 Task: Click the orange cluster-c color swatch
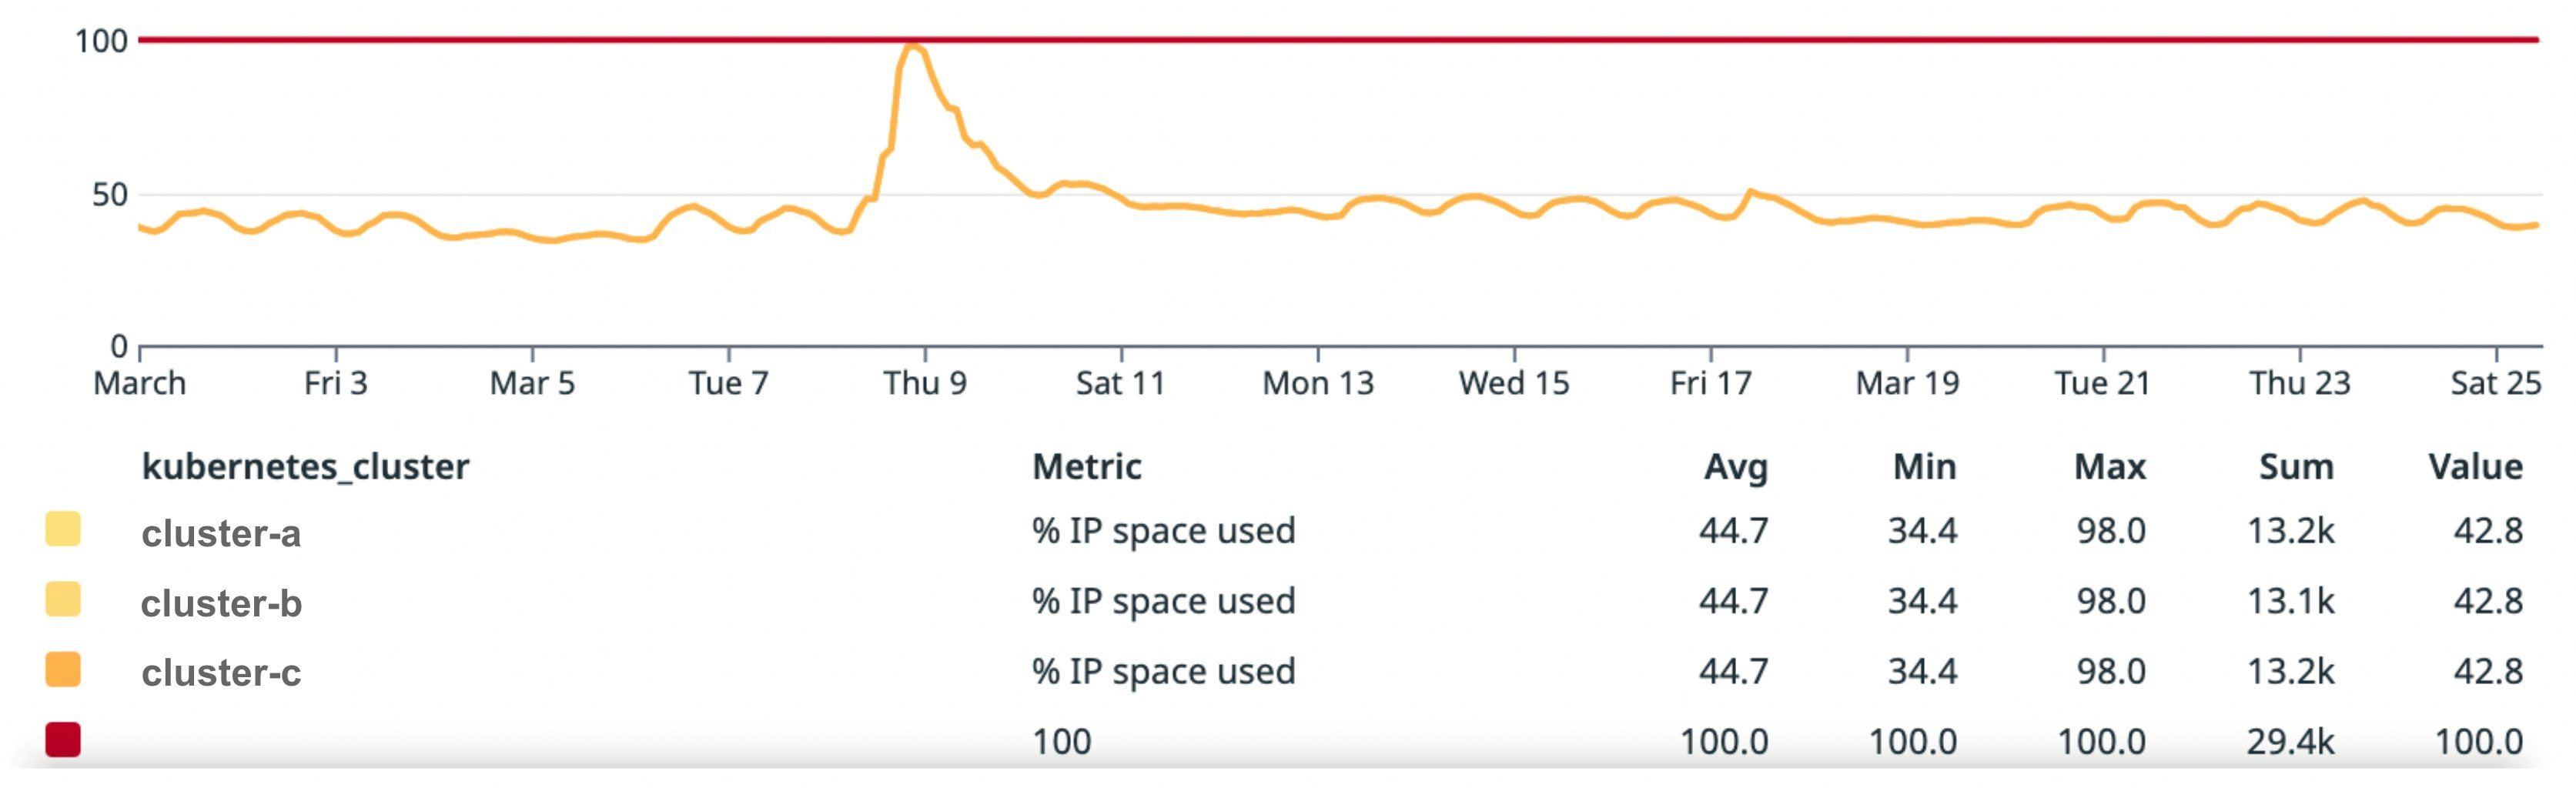pos(63,670)
